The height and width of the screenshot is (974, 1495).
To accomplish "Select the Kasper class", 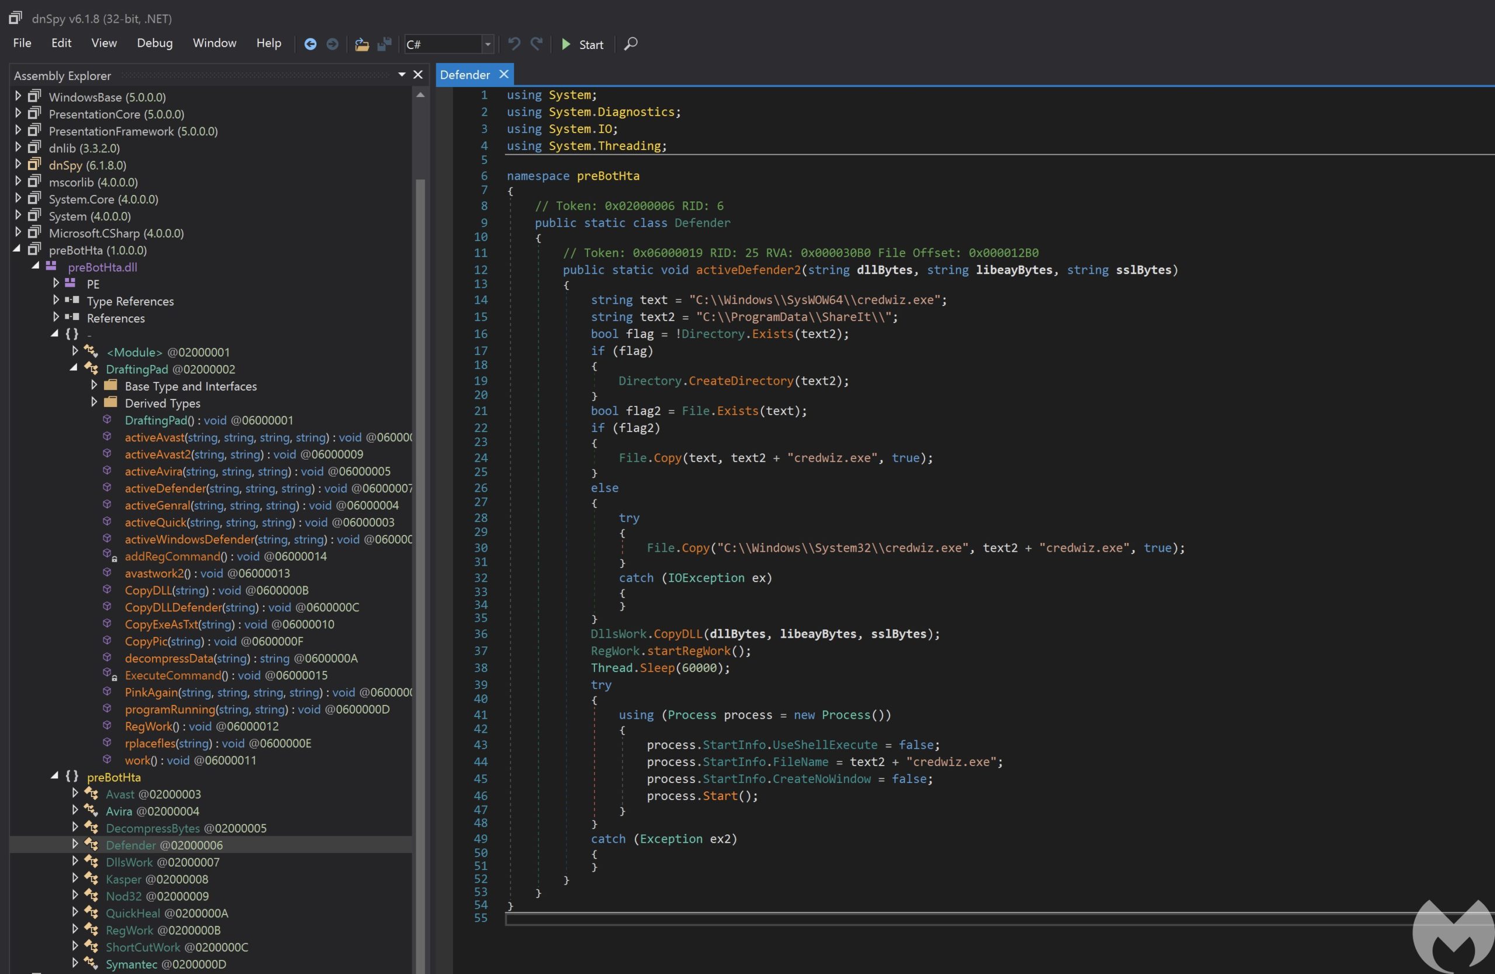I will click(157, 879).
